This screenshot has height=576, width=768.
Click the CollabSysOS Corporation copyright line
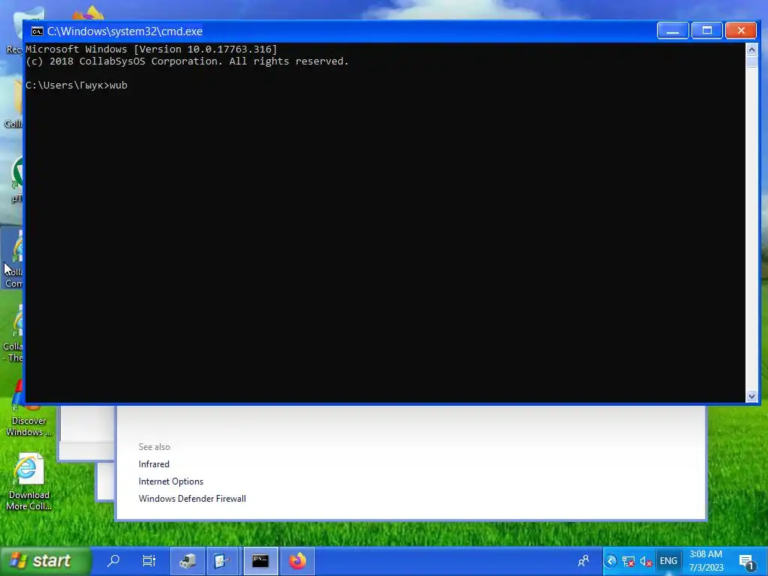tap(187, 61)
